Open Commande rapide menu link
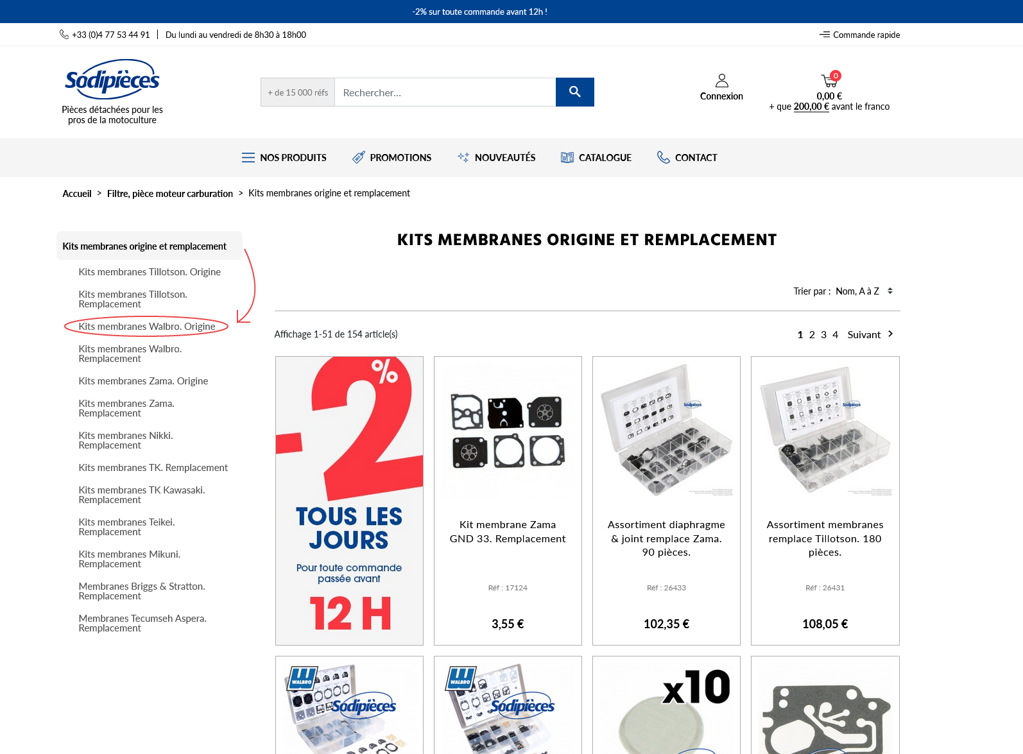 pos(860,35)
